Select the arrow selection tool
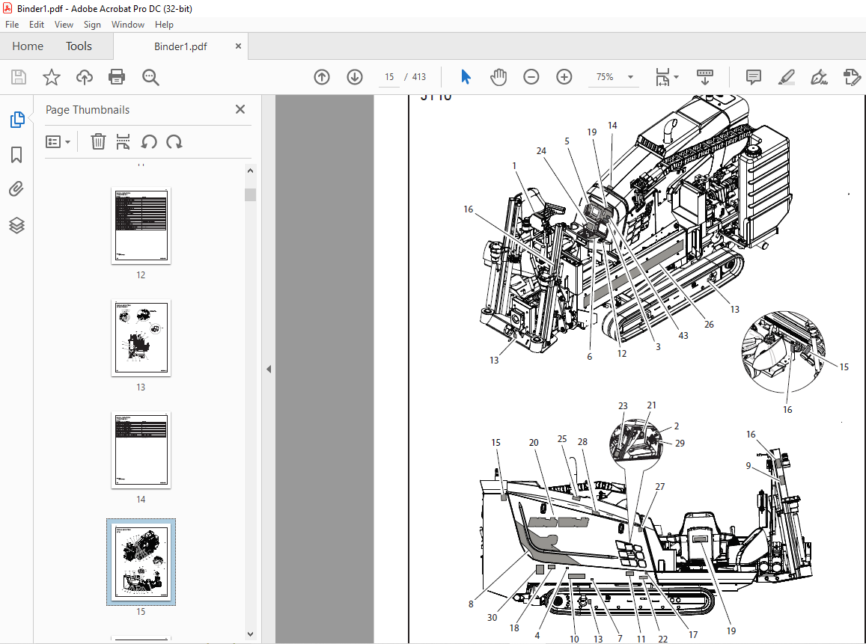This screenshot has width=866, height=644. [x=466, y=77]
